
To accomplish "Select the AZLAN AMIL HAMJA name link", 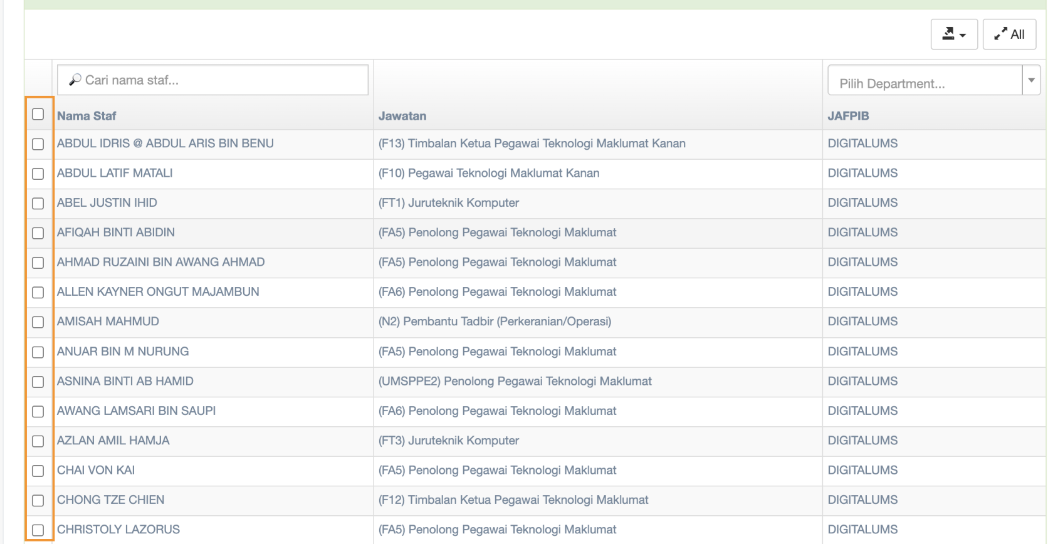I will pos(113,441).
